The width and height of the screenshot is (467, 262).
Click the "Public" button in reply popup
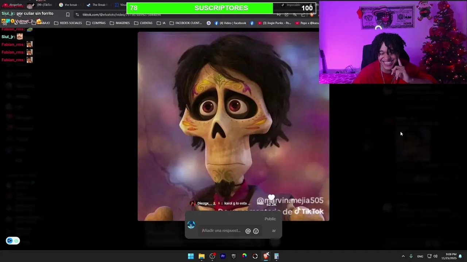coord(270,219)
